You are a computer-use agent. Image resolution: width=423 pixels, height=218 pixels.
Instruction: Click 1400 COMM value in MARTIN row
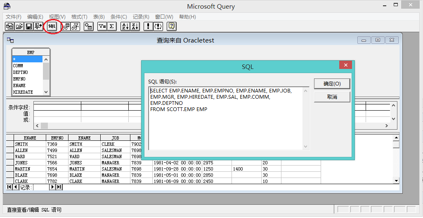[246, 169]
